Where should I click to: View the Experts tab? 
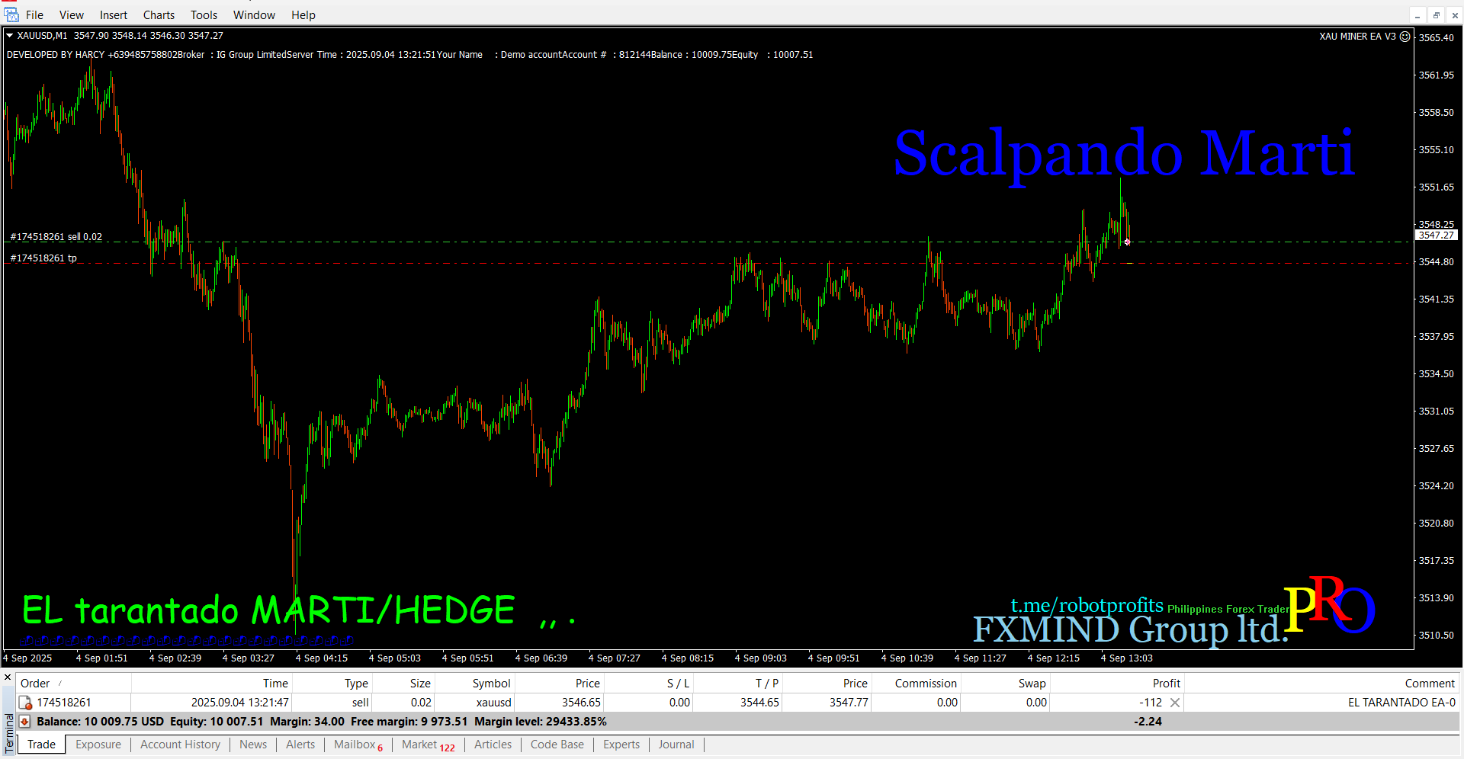(621, 745)
